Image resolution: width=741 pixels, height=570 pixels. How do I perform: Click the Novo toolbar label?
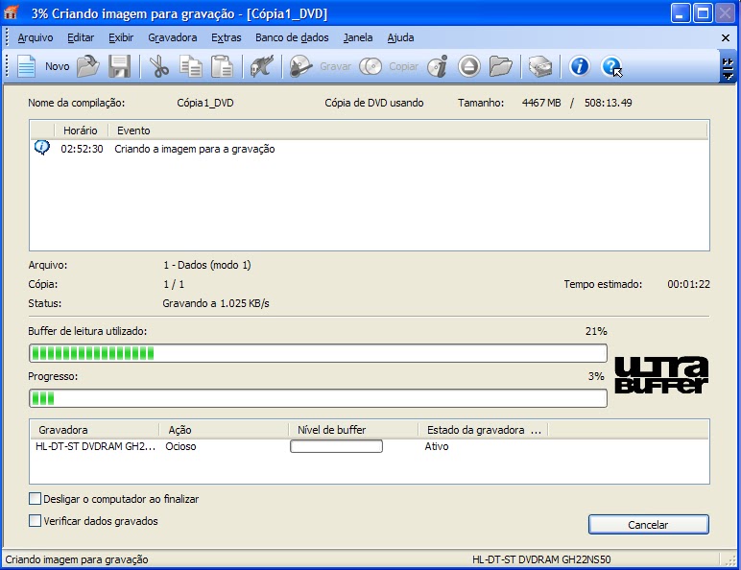[58, 66]
